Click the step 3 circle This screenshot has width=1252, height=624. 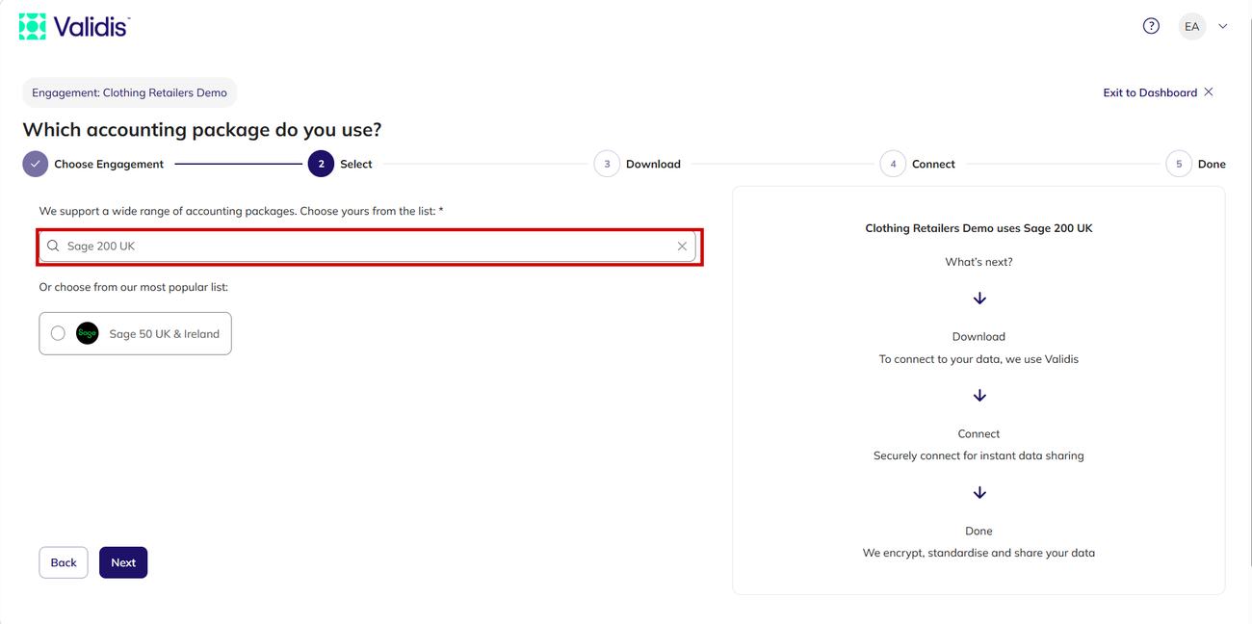click(607, 164)
